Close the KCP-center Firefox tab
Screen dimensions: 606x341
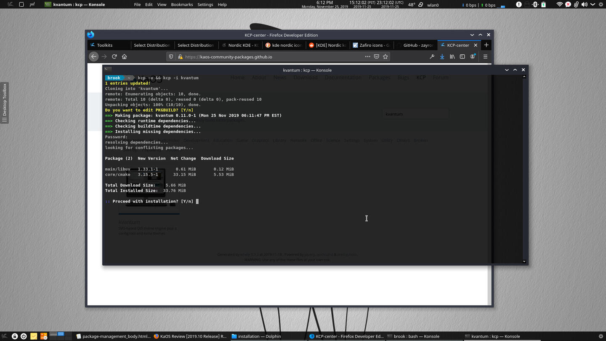[x=476, y=45]
